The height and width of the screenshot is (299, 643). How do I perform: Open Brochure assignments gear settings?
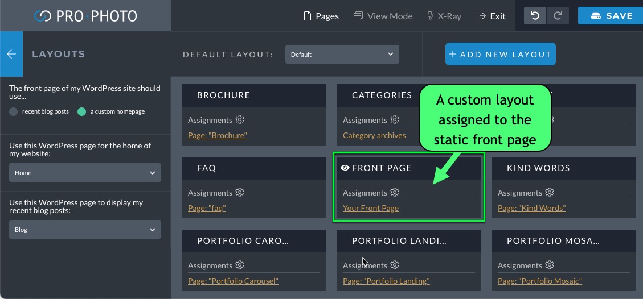pyautogui.click(x=240, y=119)
